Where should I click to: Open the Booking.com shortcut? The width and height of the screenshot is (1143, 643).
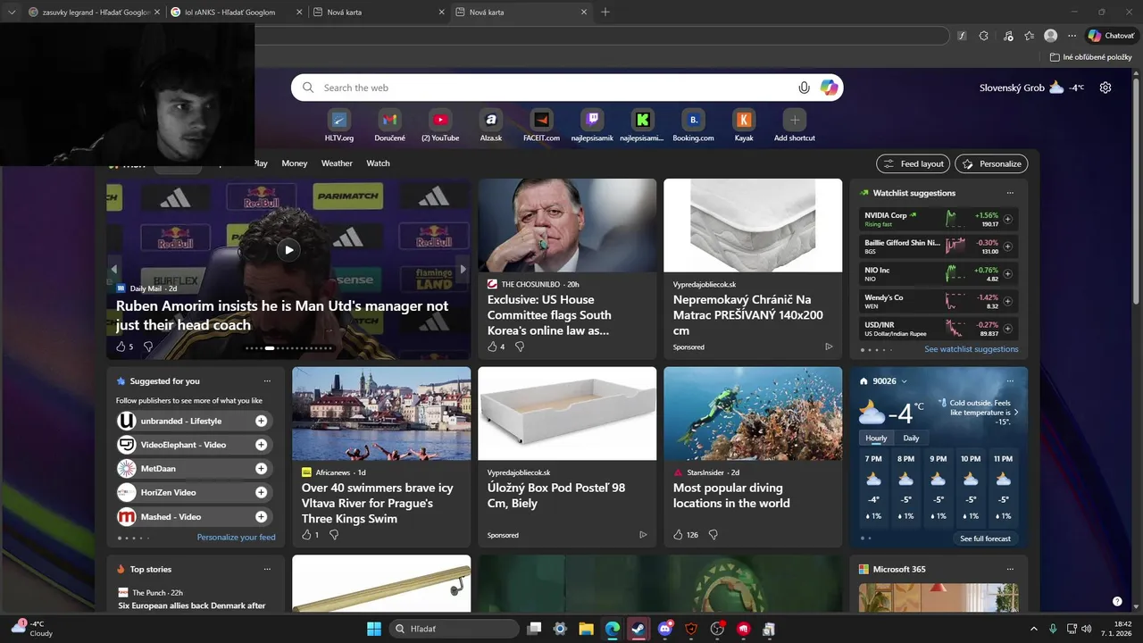[693, 119]
